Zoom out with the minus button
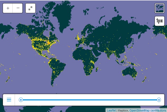The height and width of the screenshot is (112, 167). tap(18, 8)
